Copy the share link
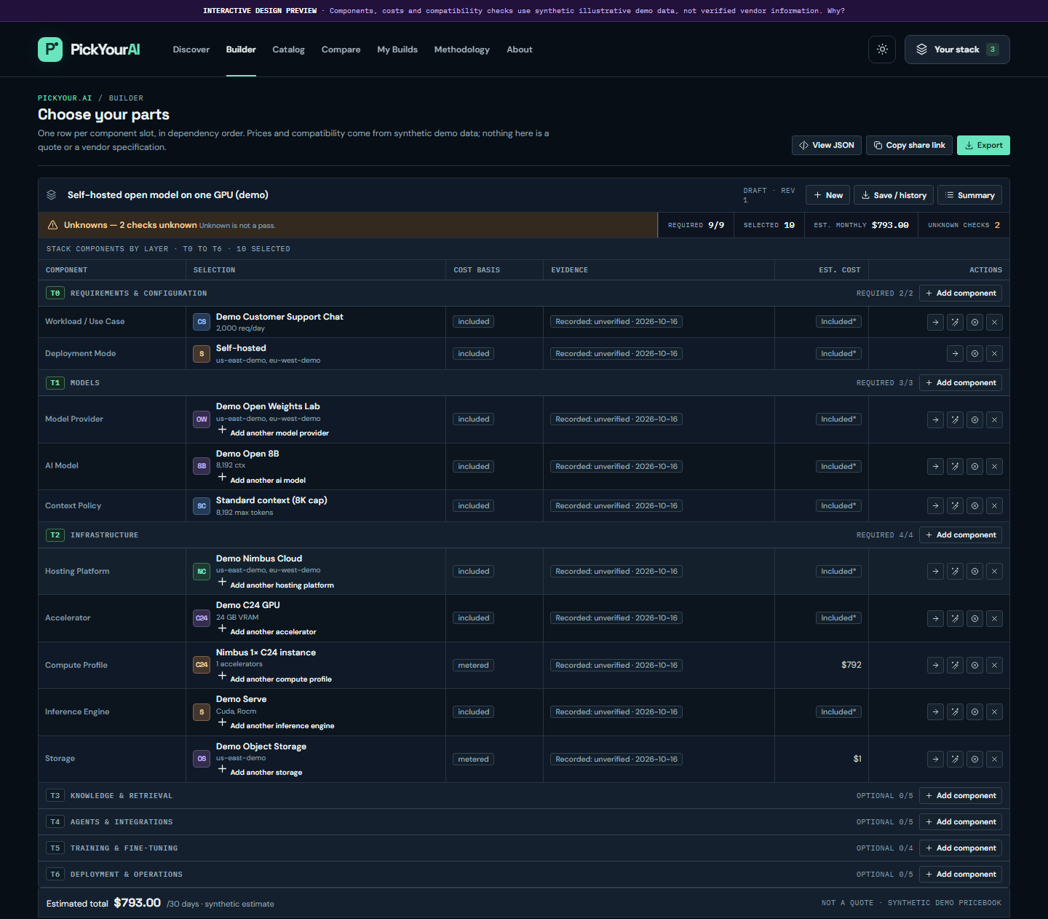The height and width of the screenshot is (919, 1048). click(910, 145)
